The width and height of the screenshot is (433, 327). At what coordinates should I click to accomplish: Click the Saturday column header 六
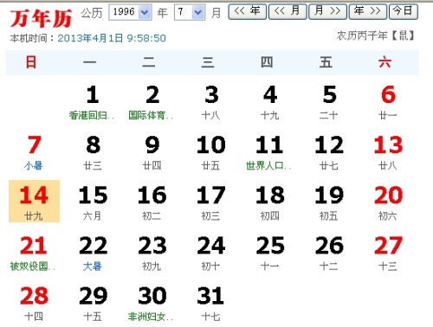[x=385, y=62]
